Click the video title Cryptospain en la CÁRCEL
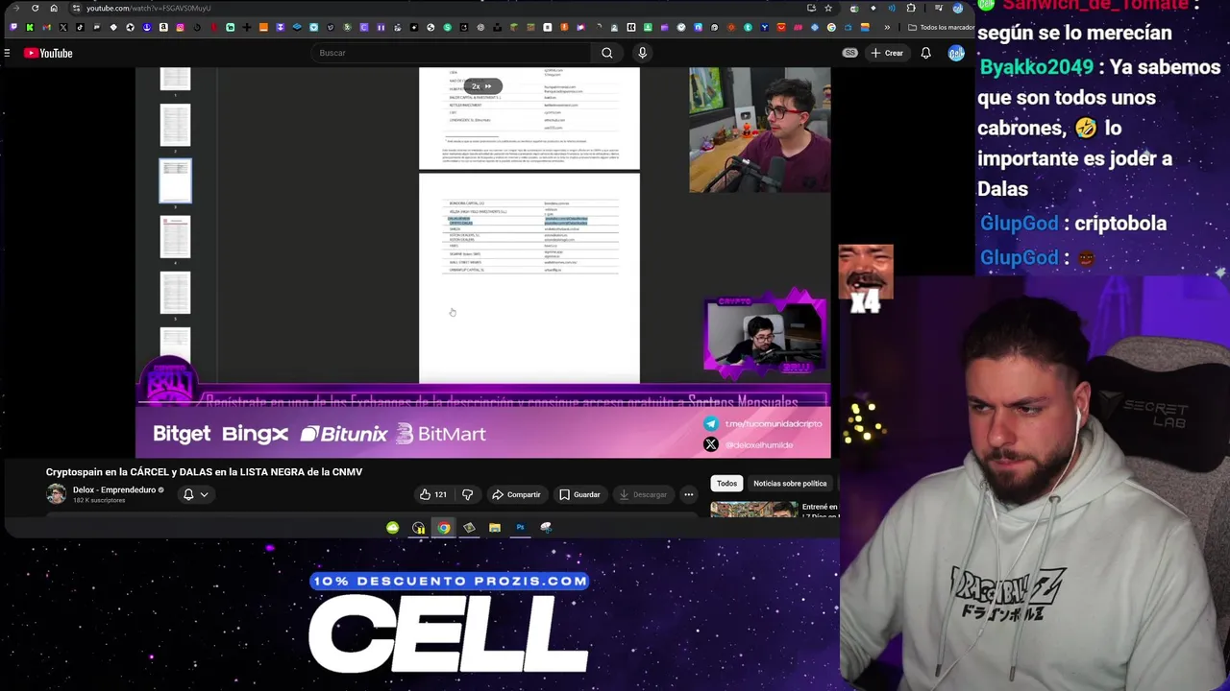 pos(204,472)
